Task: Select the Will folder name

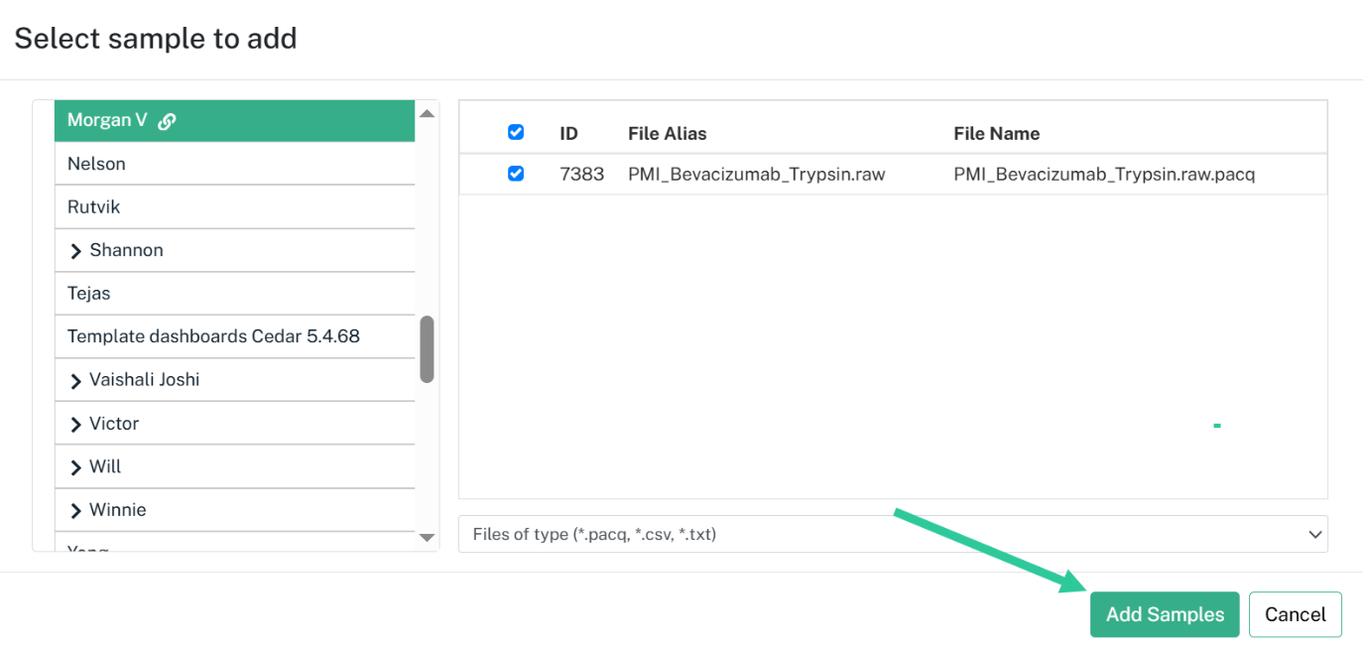Action: pos(105,466)
